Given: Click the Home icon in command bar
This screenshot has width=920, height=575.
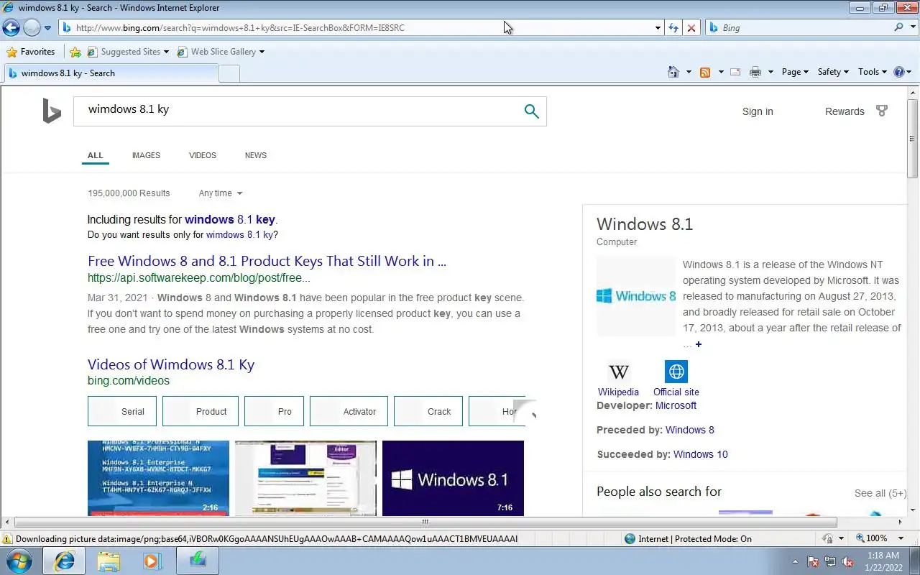Looking at the screenshot, I should pos(673,72).
